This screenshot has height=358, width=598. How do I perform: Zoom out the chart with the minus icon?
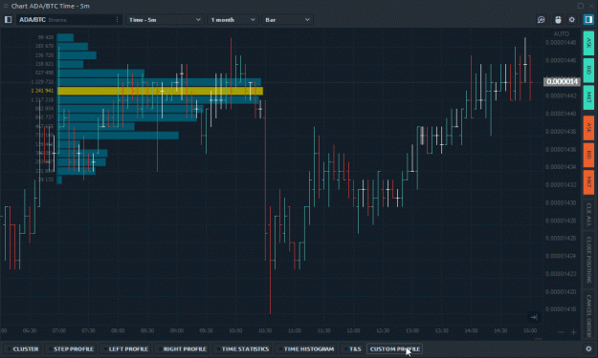pyautogui.click(x=561, y=332)
